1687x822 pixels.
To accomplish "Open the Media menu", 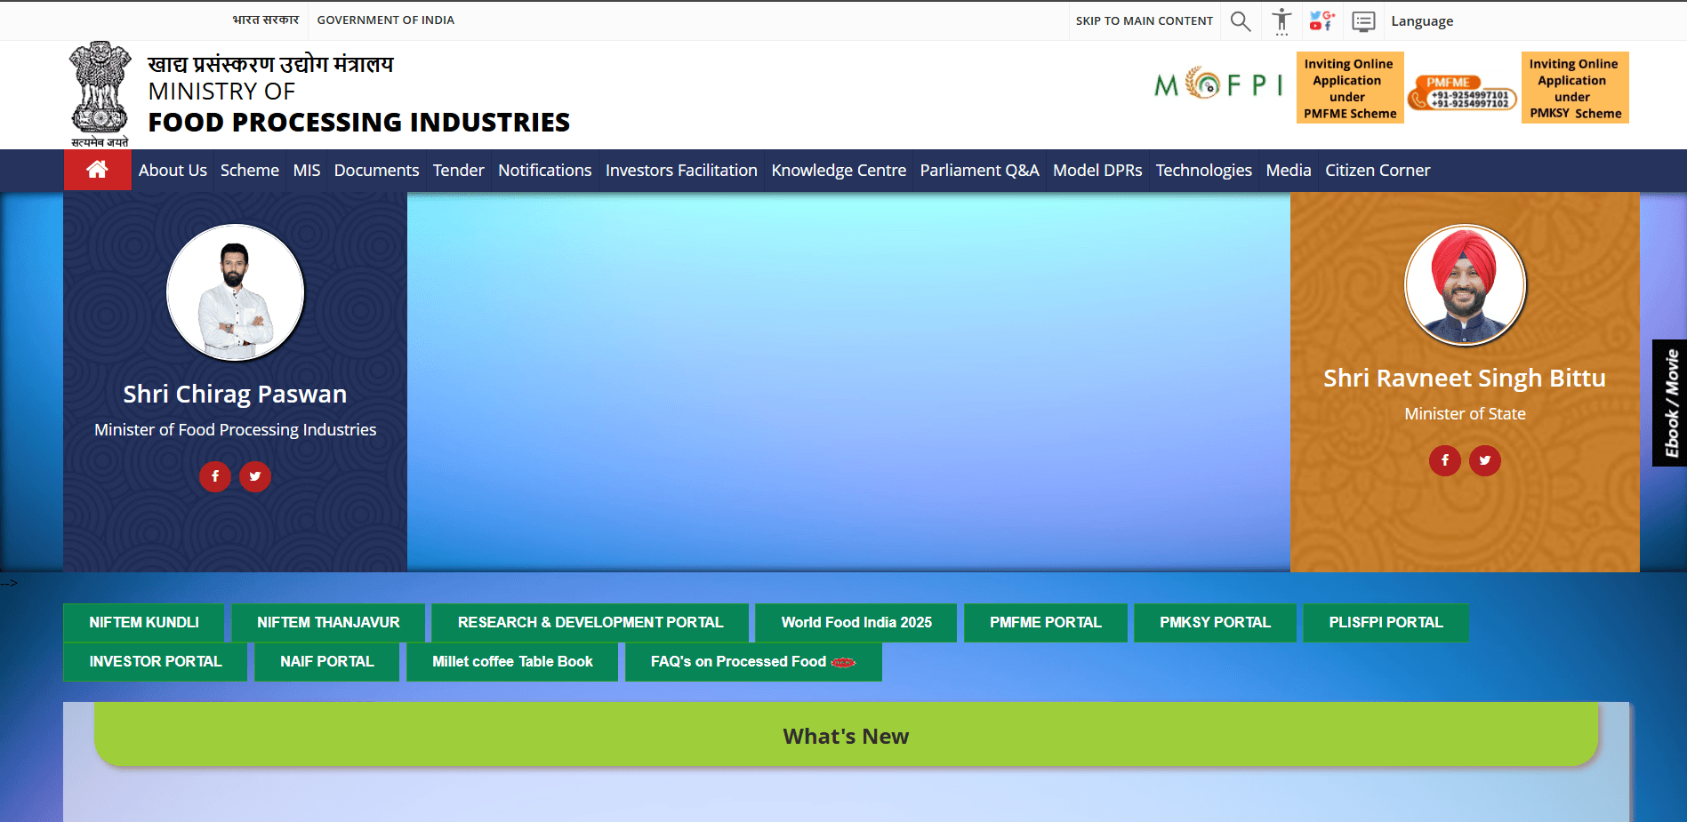I will pos(1289,170).
